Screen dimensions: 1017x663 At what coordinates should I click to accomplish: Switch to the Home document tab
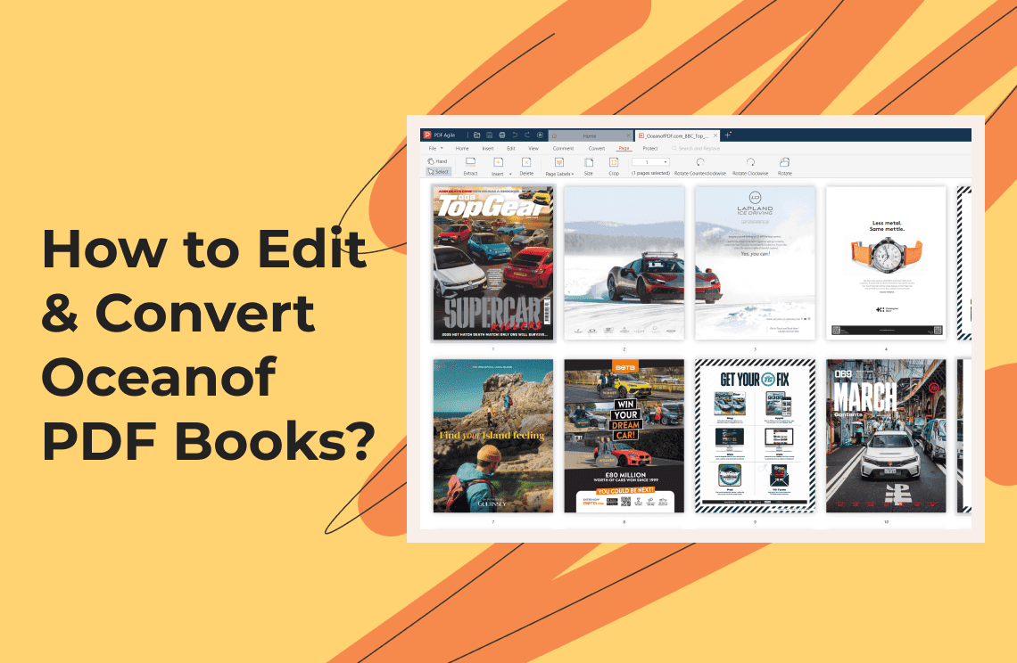coord(590,136)
